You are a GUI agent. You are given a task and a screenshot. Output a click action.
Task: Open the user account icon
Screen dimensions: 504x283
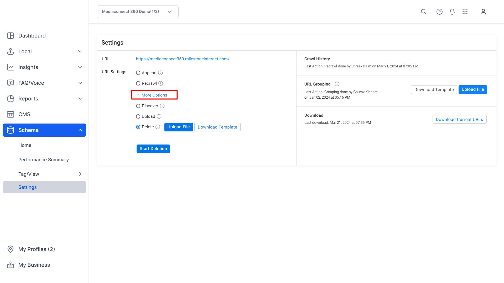click(x=483, y=12)
